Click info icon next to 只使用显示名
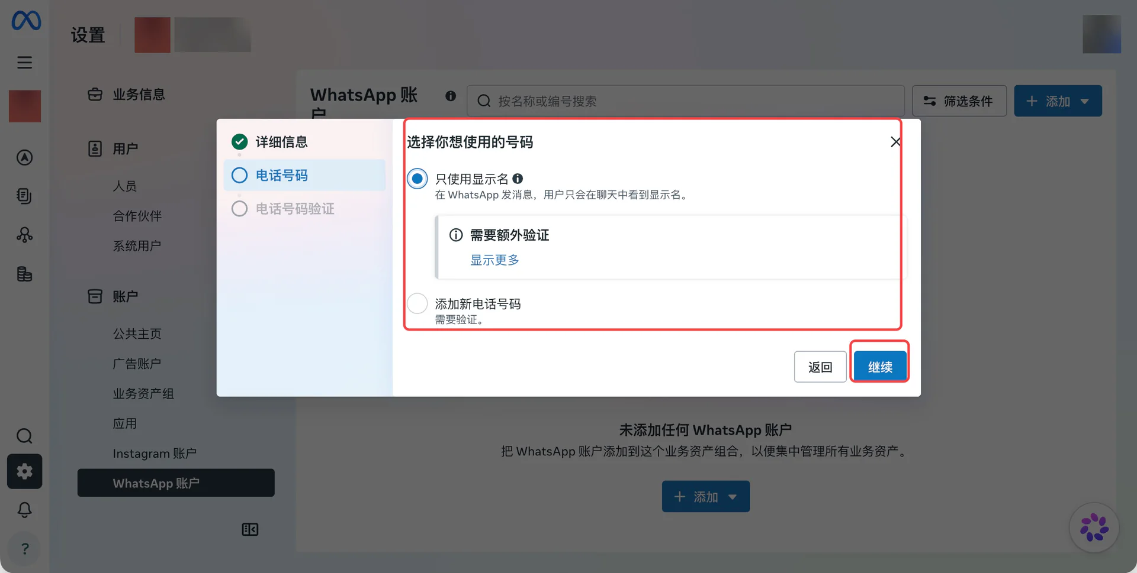This screenshot has width=1137, height=573. pos(518,179)
